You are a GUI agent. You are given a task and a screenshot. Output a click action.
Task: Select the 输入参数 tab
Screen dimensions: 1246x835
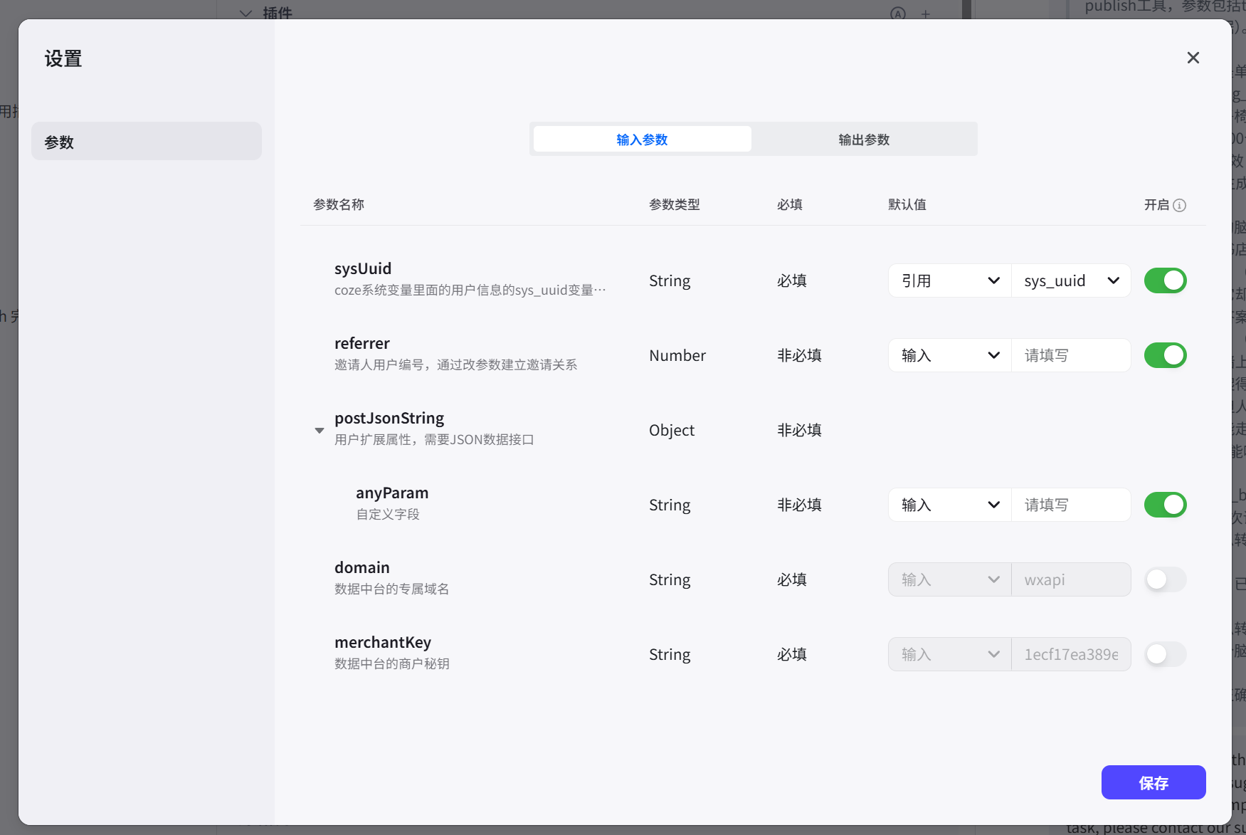point(641,140)
